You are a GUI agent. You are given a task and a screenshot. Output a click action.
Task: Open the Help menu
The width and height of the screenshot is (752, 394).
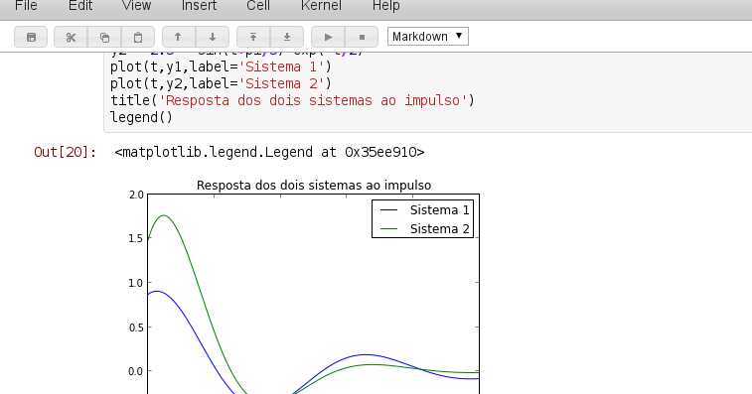click(385, 6)
